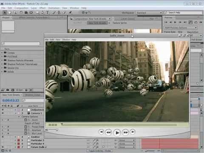
Task: Open the Layer menu
Action: tap(34, 8)
